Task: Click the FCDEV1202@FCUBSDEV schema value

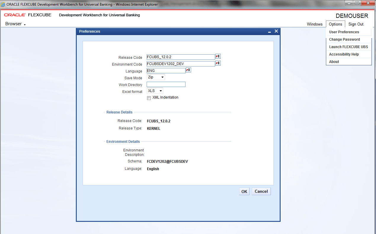Action: click(167, 162)
